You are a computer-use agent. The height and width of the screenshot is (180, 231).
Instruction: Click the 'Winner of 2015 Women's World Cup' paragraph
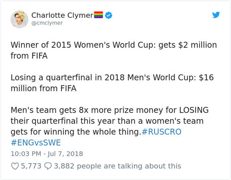[x=114, y=50]
